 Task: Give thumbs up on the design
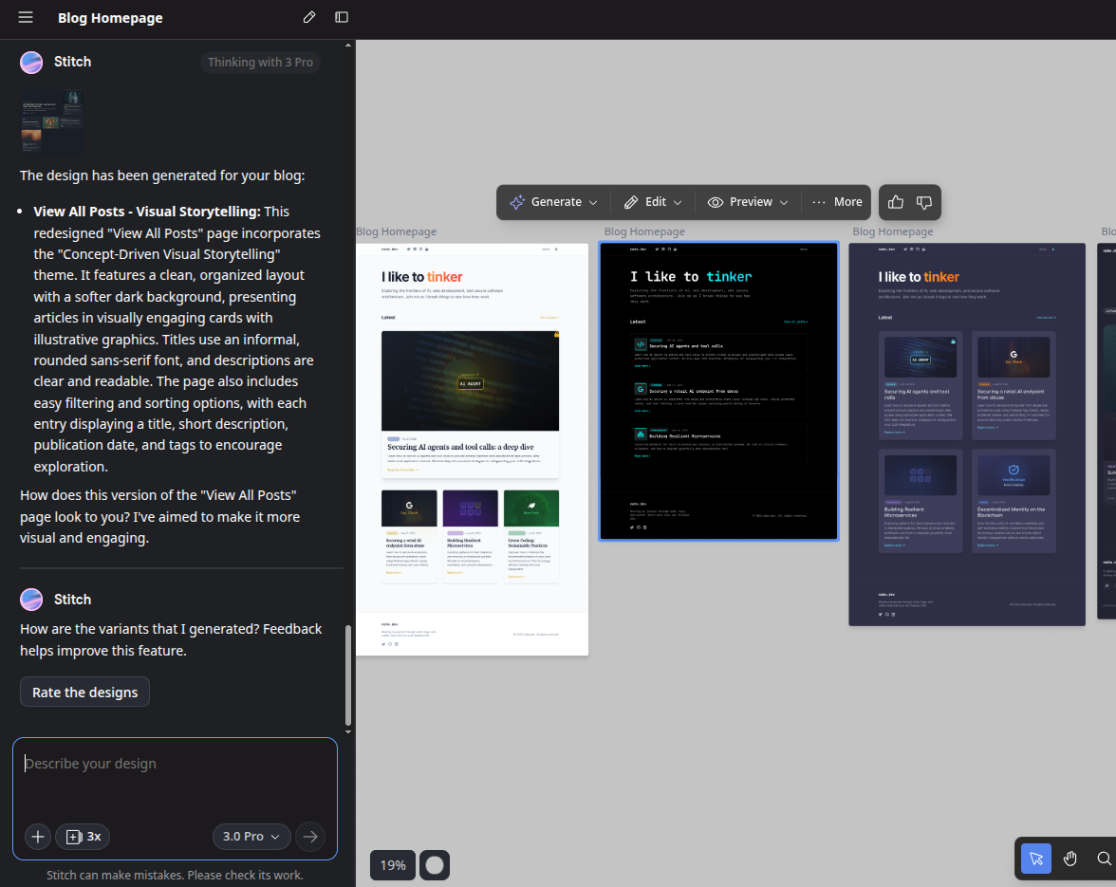point(896,203)
